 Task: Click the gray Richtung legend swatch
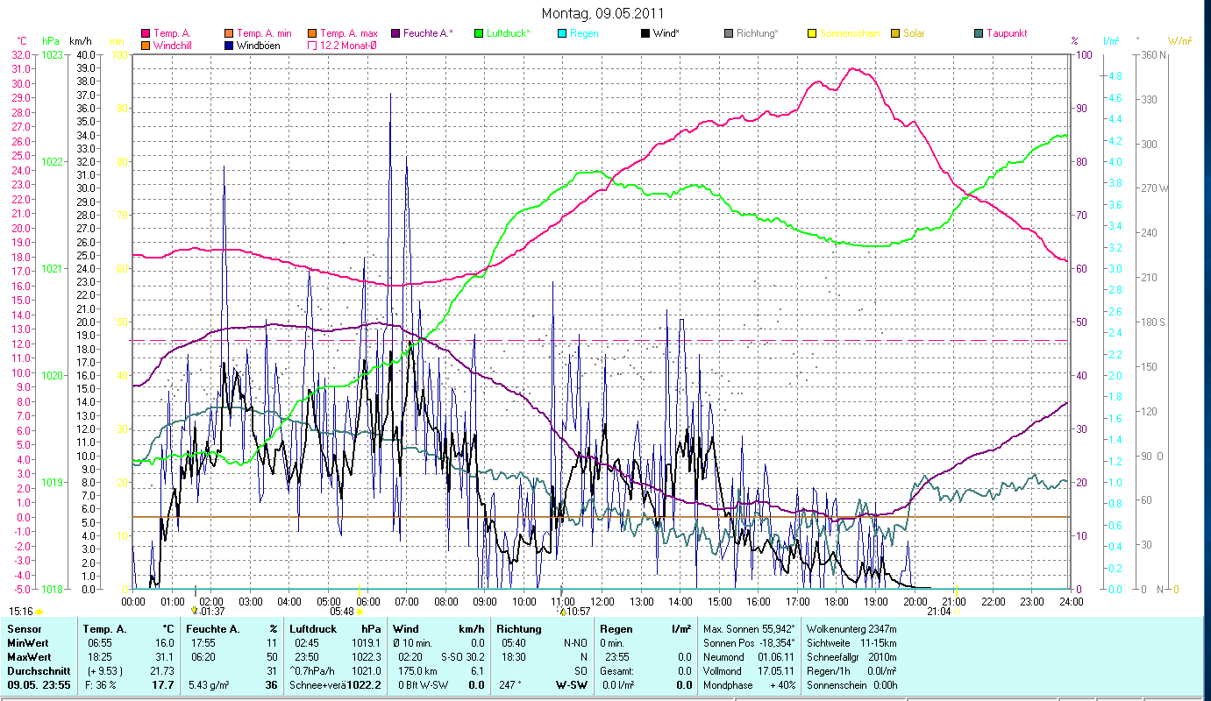coord(729,33)
